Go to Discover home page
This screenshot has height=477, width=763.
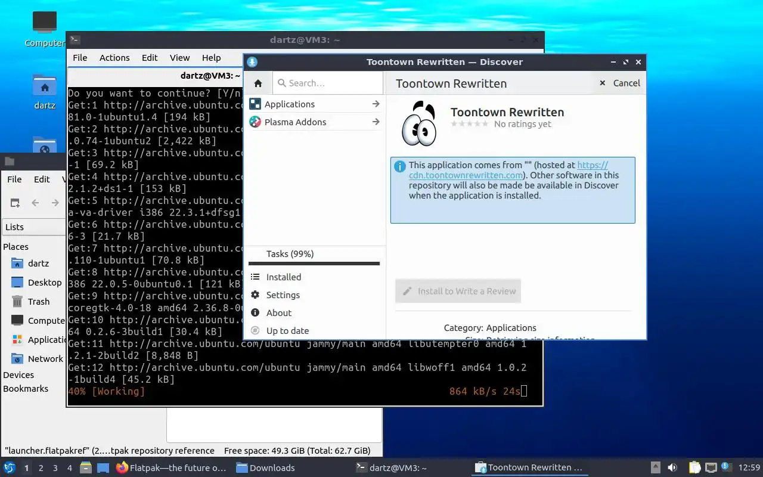click(258, 83)
